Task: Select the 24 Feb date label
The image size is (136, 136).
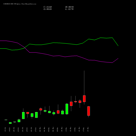Action: click(23, 129)
